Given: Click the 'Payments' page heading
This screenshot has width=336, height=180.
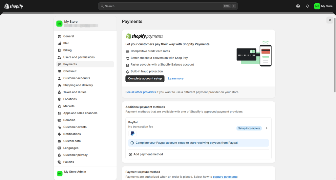Looking at the screenshot, I should pos(132,21).
